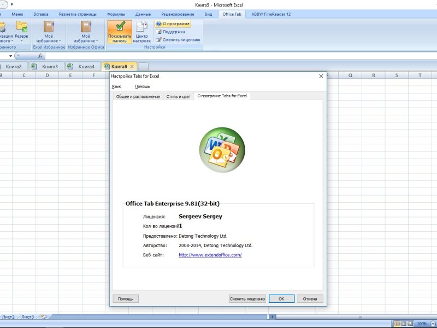The width and height of the screenshot is (437, 328).
Task: Open the ABBYY FineReader 12 ribbon tab
Action: (271, 14)
